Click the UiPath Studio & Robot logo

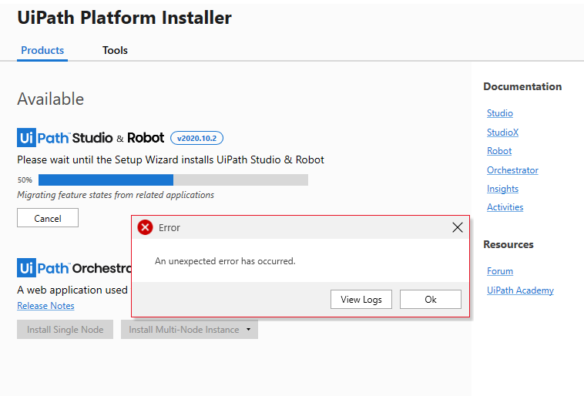point(90,138)
